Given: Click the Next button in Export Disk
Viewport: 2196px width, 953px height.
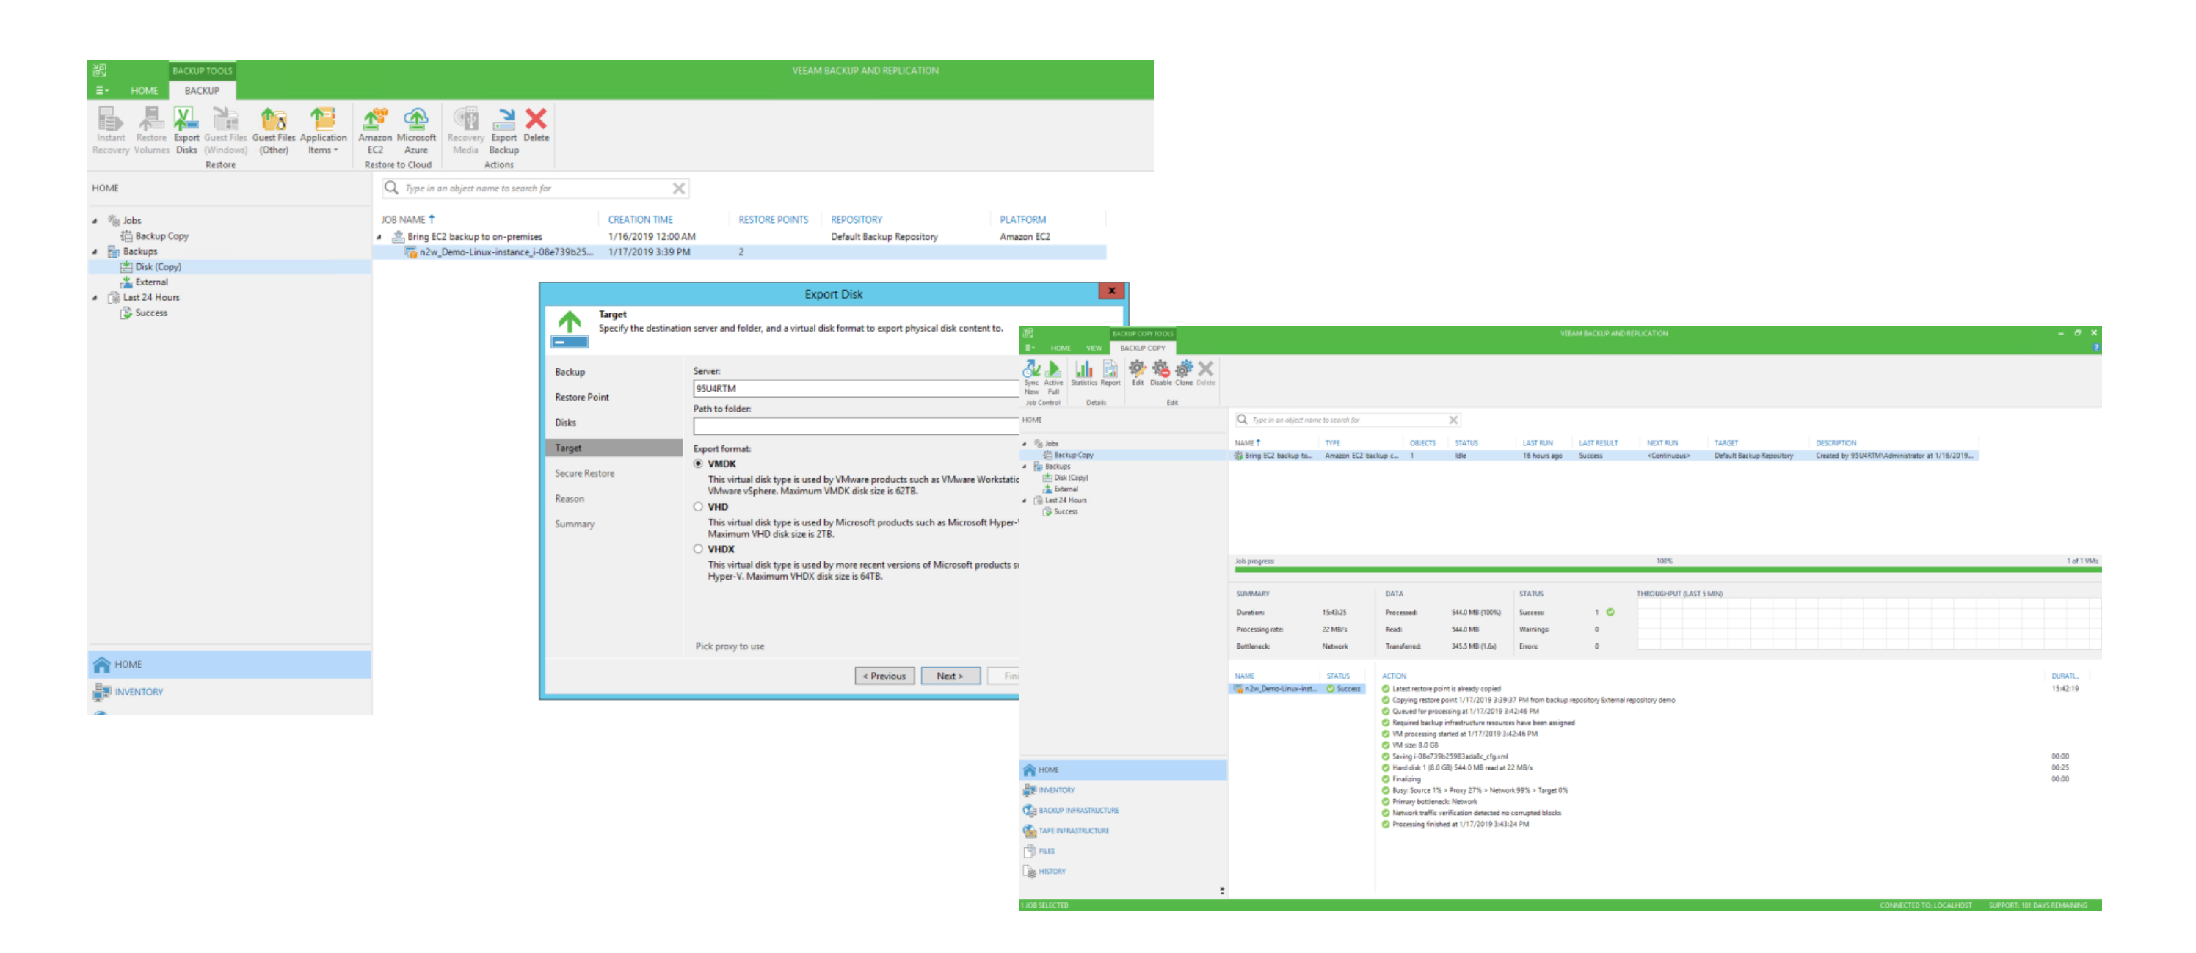Looking at the screenshot, I should pyautogui.click(x=950, y=676).
